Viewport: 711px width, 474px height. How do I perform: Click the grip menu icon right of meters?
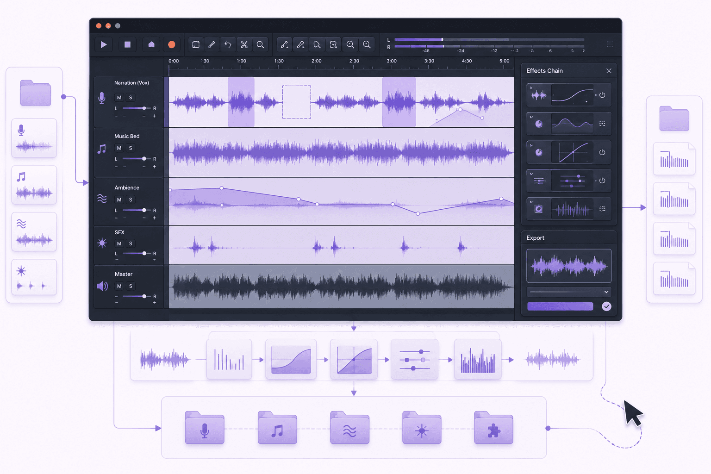click(x=610, y=44)
